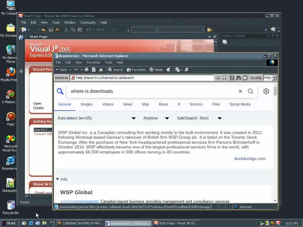Follow the duckduckgo.com link
This screenshot has height=227, width=303.
(250, 159)
